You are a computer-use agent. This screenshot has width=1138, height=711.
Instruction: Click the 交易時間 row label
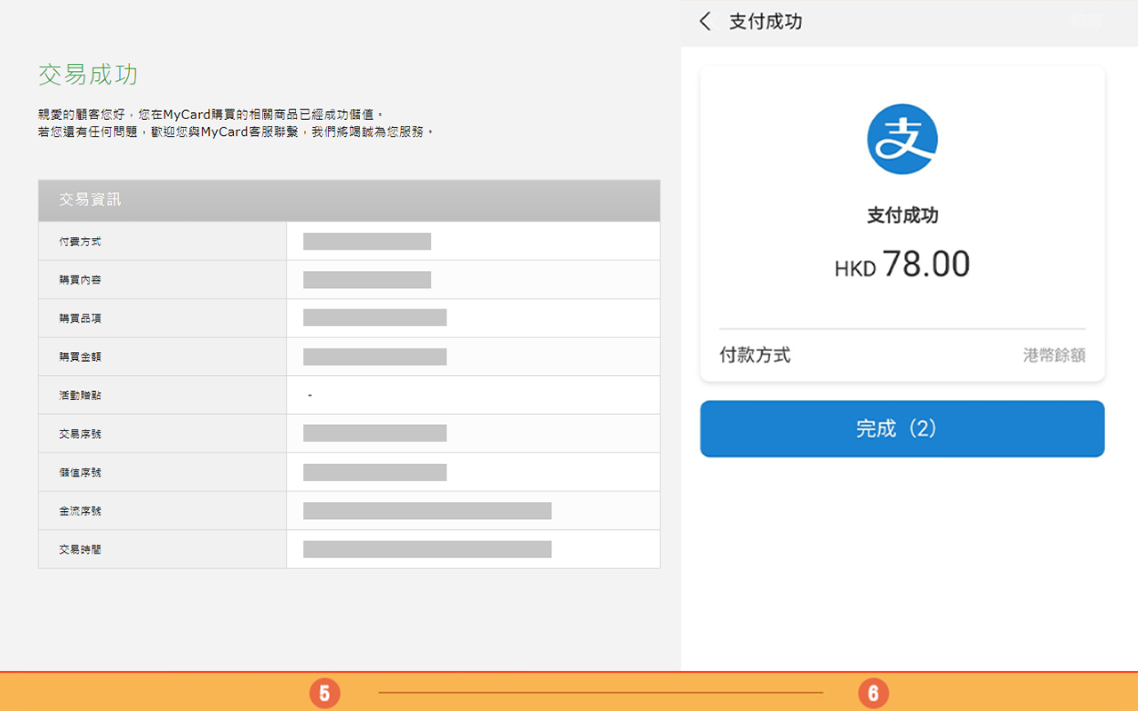click(80, 549)
